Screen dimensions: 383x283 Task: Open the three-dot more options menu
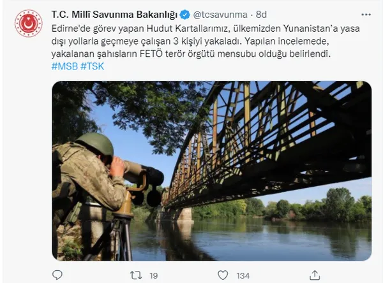(x=366, y=15)
